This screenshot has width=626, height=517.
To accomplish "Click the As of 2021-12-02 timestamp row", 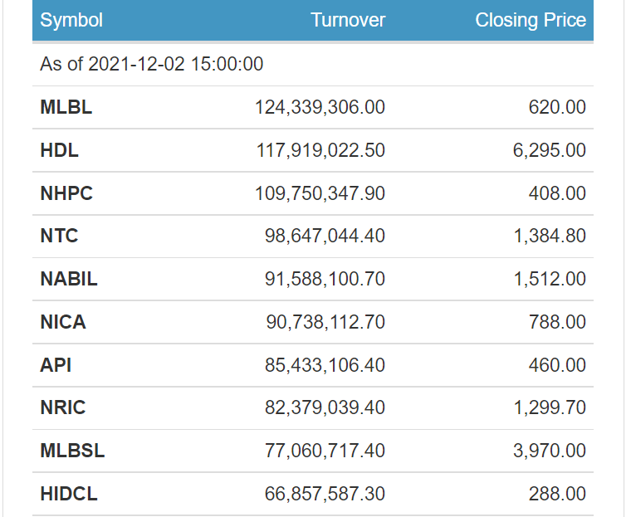I will click(313, 64).
